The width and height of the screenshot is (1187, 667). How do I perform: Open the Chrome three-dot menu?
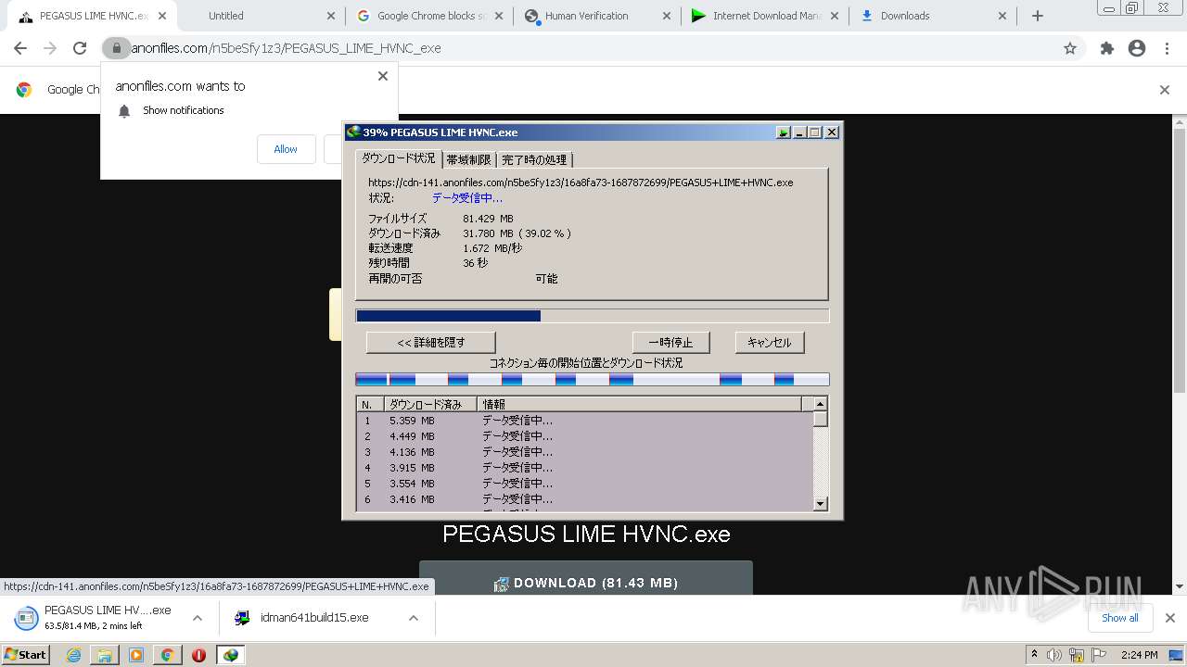click(1167, 48)
